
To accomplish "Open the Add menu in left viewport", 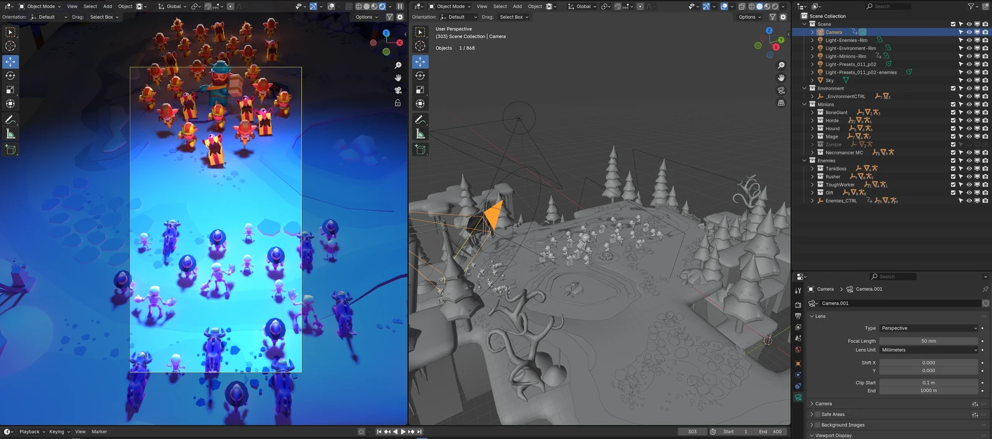I will pos(107,6).
